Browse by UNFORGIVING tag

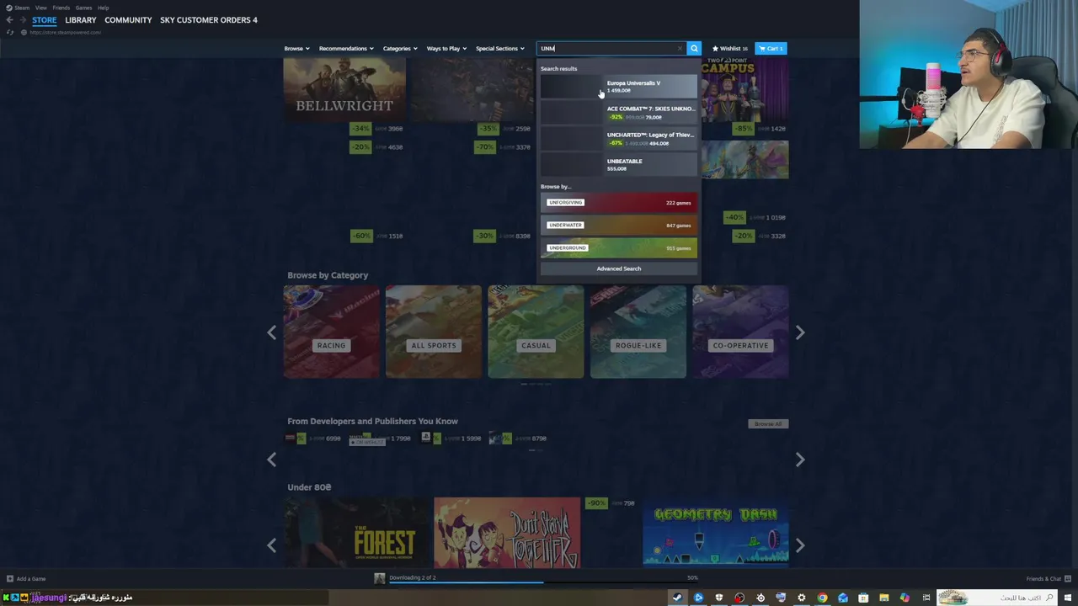tap(619, 202)
